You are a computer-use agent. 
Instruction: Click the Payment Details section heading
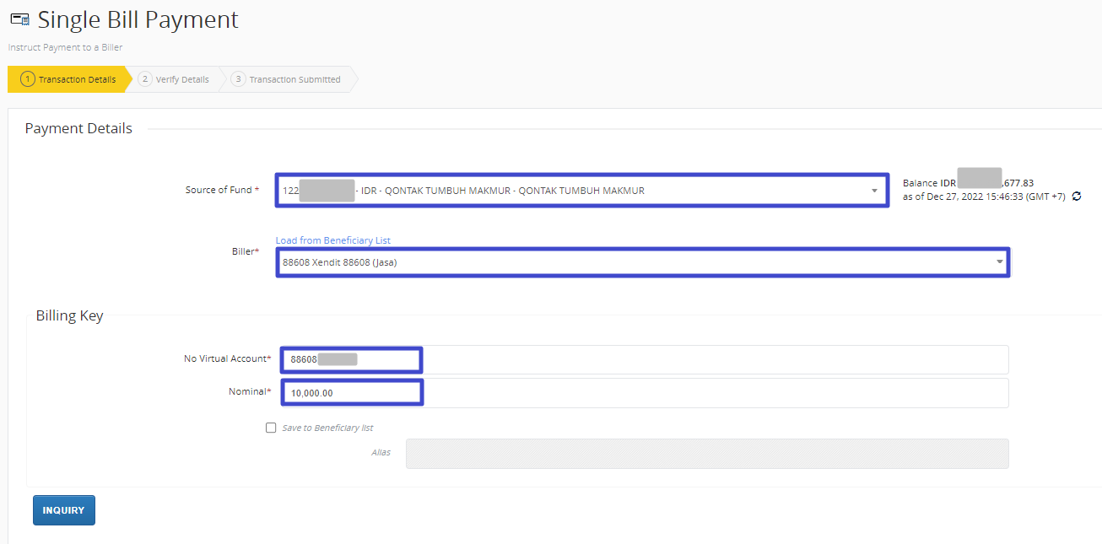78,129
